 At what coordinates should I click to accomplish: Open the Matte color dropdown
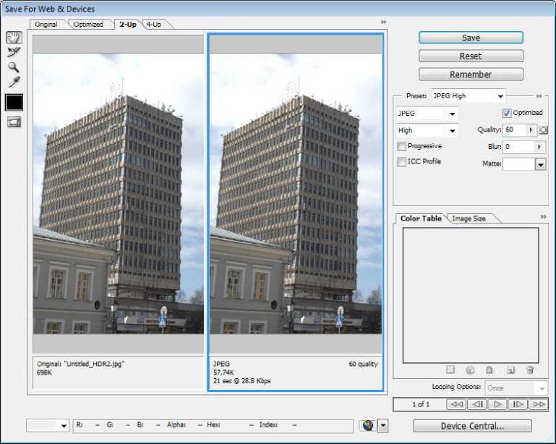pyautogui.click(x=540, y=165)
